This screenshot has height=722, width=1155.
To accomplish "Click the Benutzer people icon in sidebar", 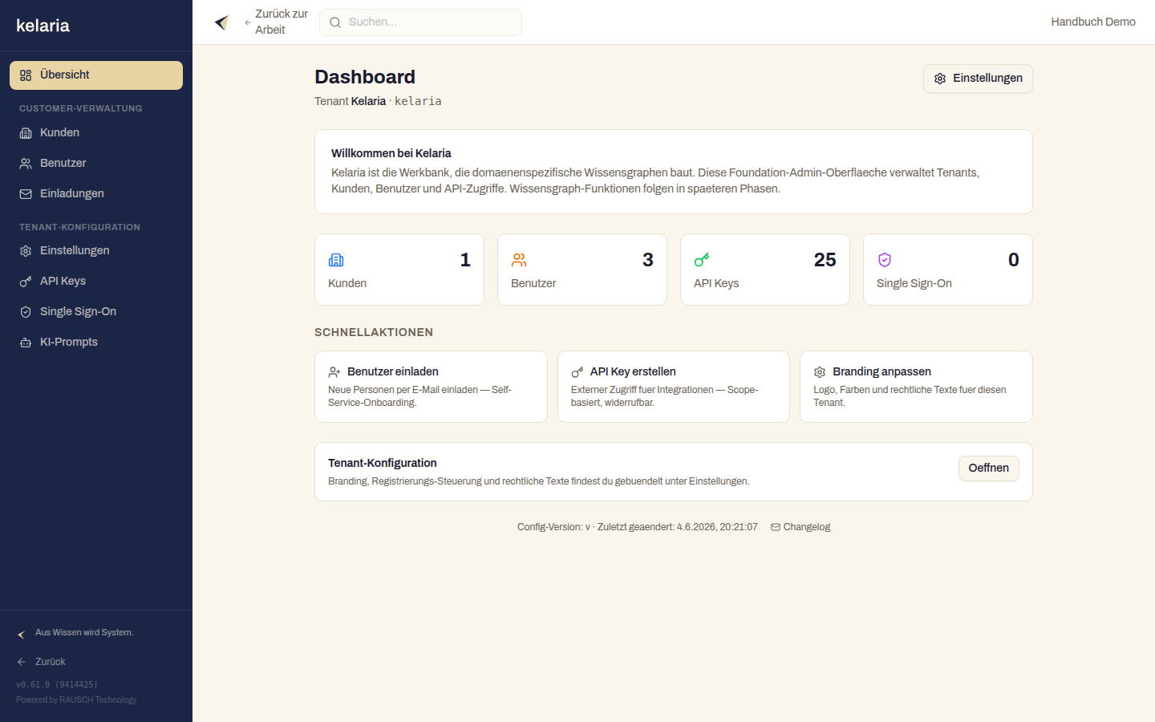I will [26, 164].
